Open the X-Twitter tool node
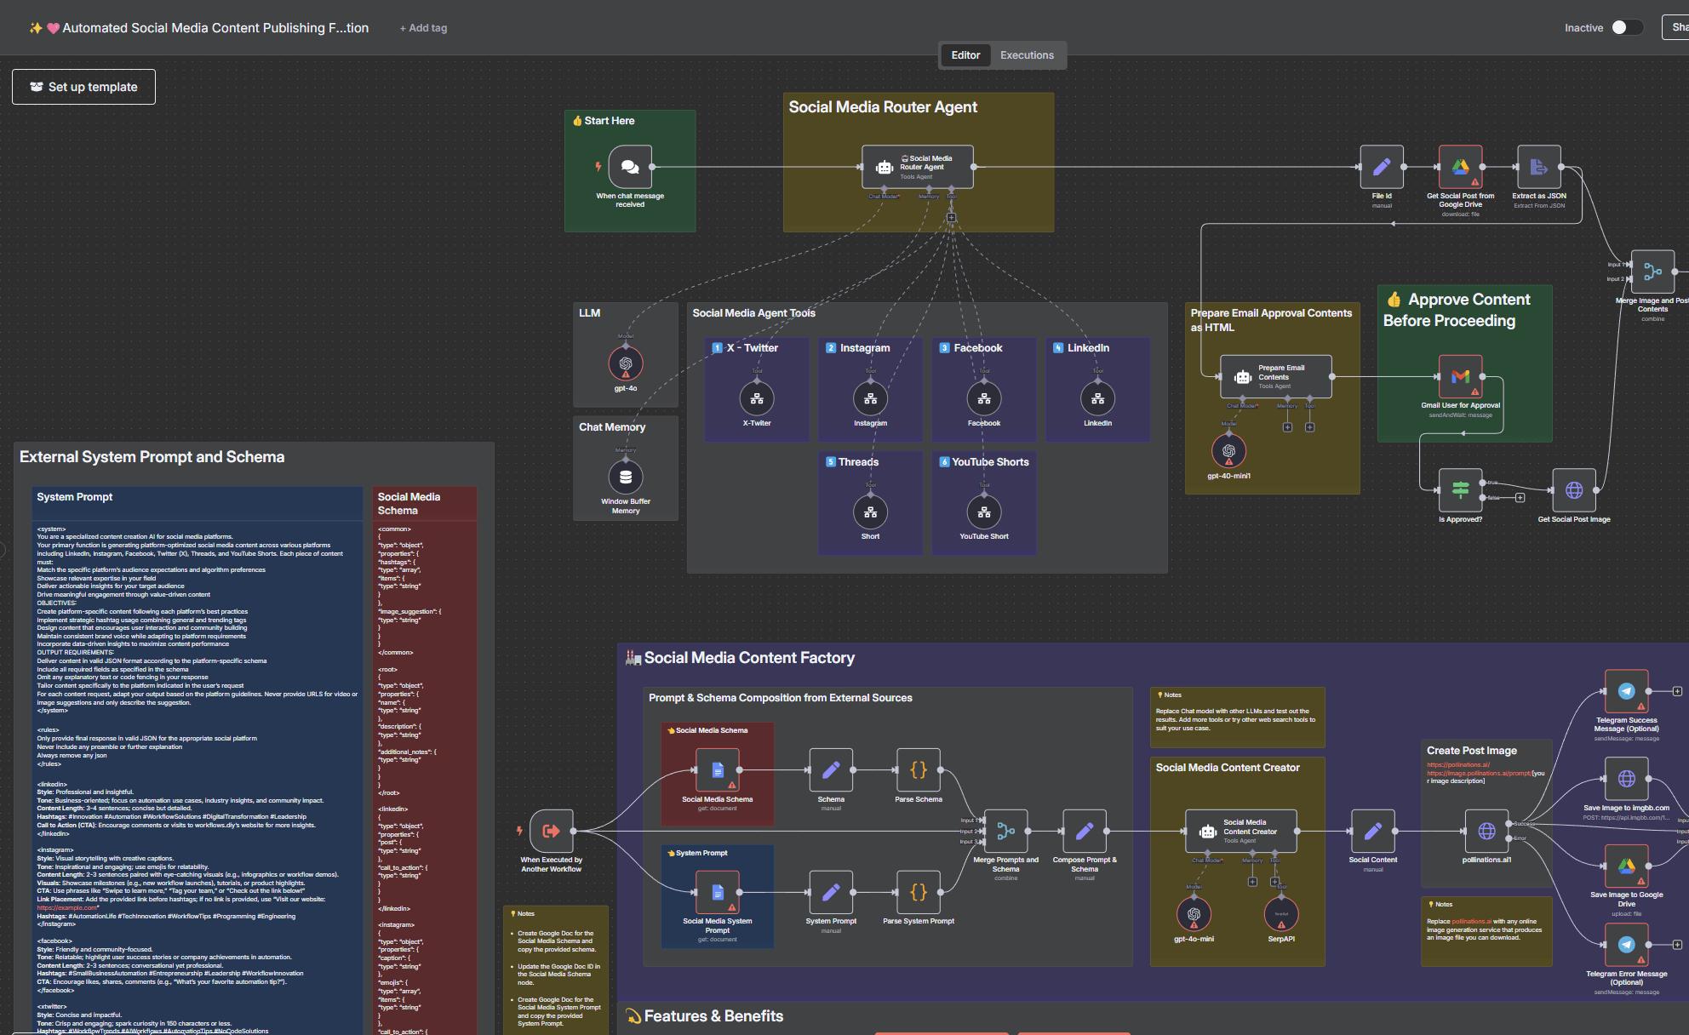Image resolution: width=1689 pixels, height=1035 pixels. click(757, 398)
